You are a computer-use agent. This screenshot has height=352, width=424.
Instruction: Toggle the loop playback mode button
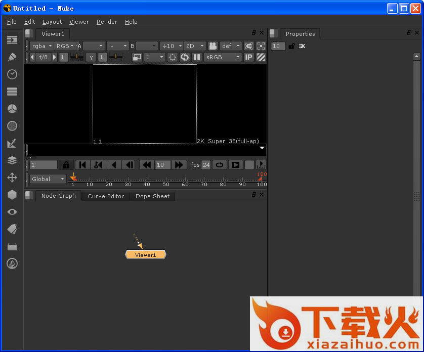(x=219, y=165)
